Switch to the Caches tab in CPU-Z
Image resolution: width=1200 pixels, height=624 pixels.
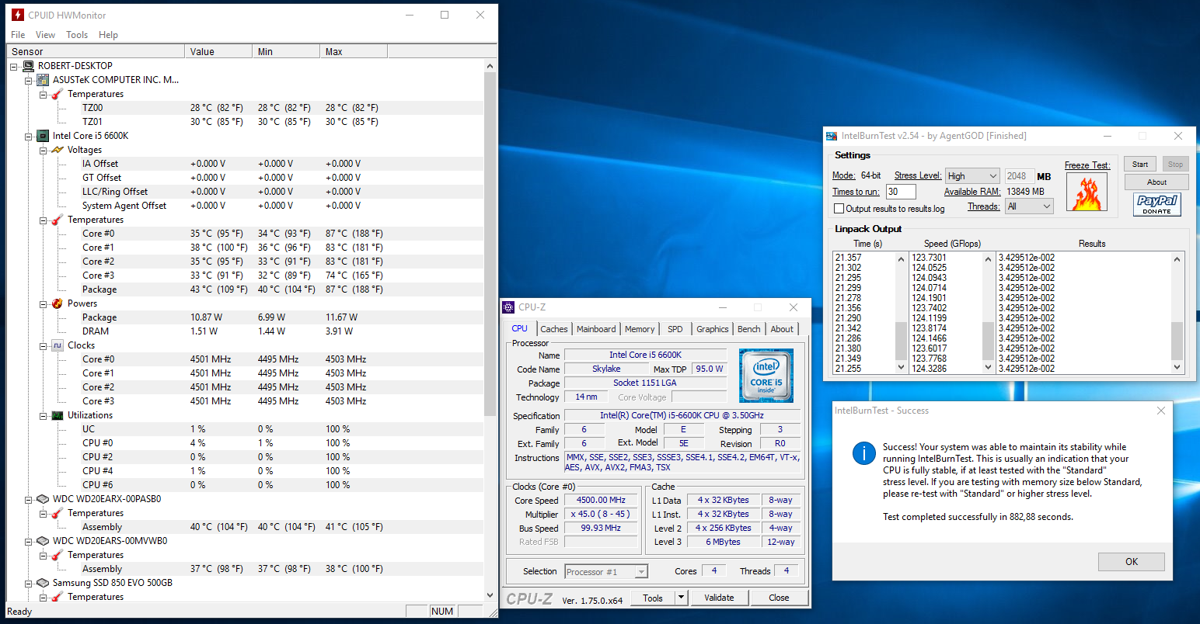(554, 329)
